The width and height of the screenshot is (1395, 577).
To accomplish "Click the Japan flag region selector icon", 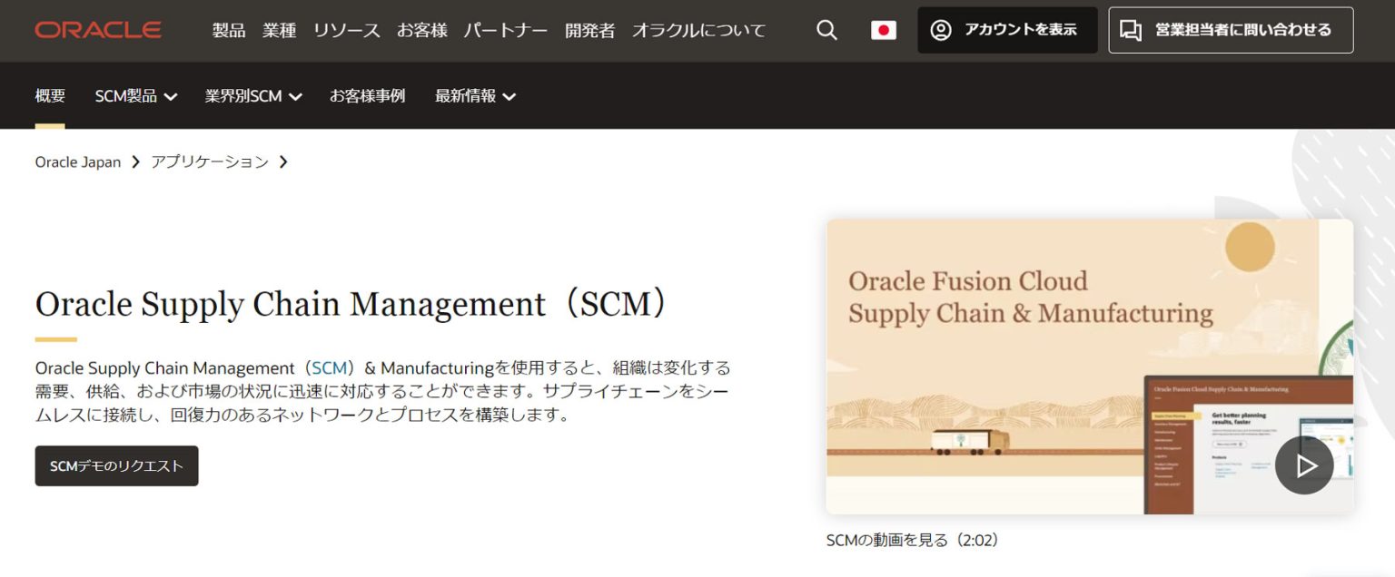I will pos(883,30).
